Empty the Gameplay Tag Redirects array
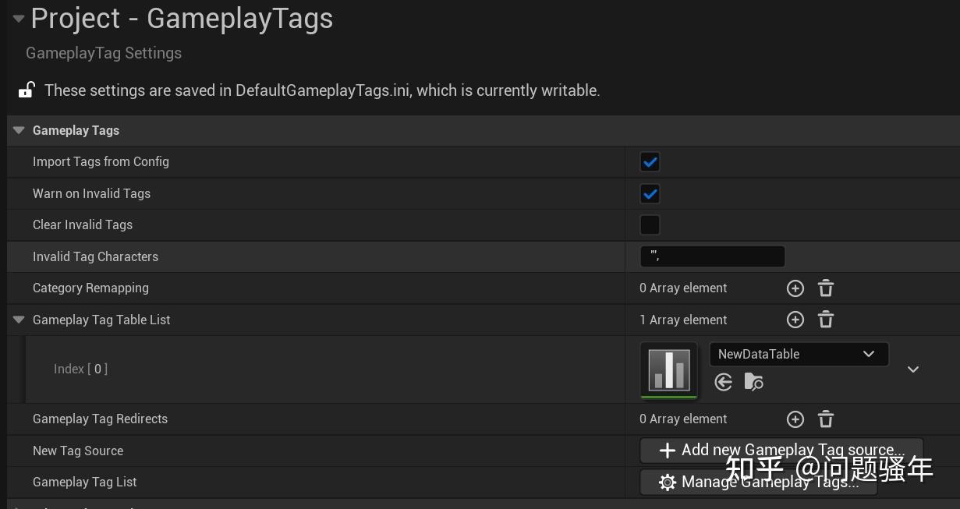Screen dimensions: 960x509 (x=826, y=419)
